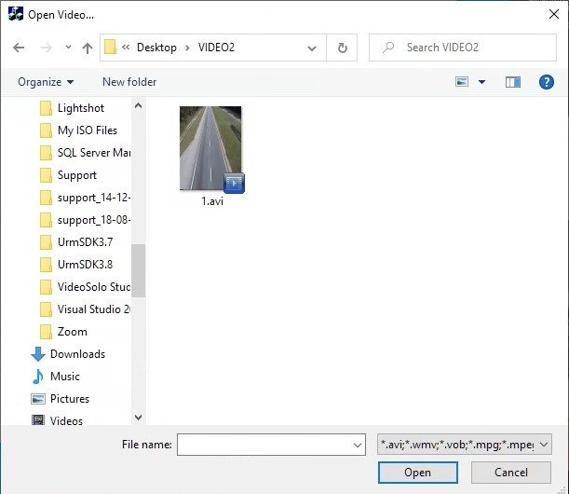
Task: Click the Cancel button
Action: click(511, 473)
